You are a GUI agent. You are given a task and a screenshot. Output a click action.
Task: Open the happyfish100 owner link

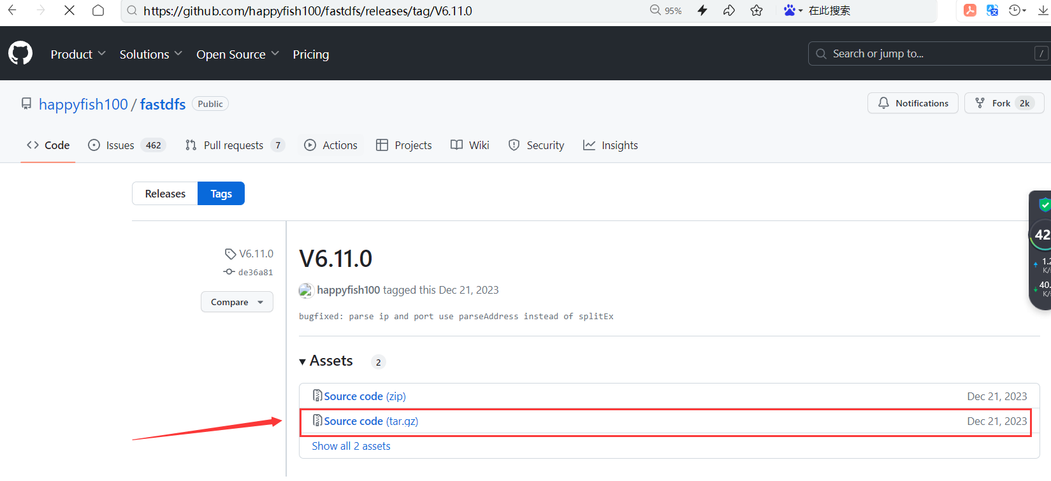click(x=83, y=104)
